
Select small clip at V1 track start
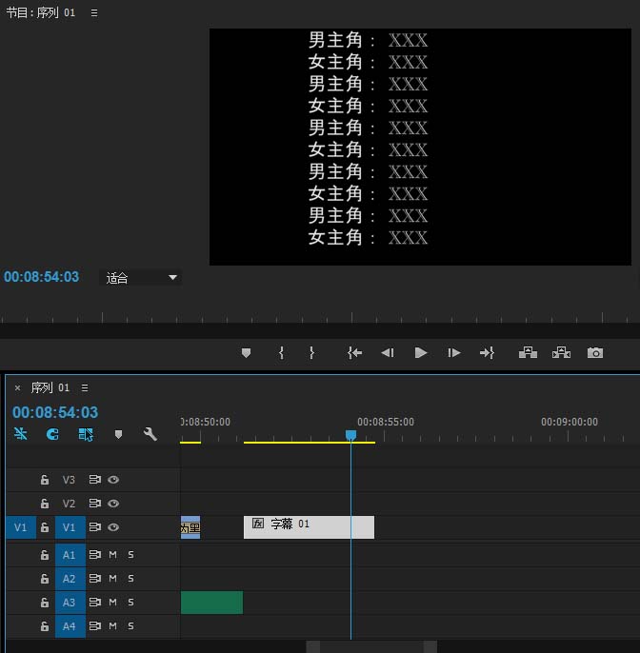(x=190, y=527)
